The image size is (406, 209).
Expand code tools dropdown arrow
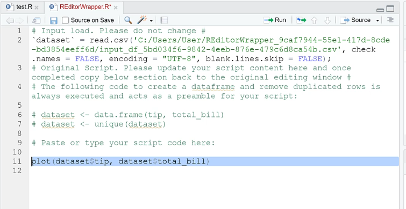151,21
